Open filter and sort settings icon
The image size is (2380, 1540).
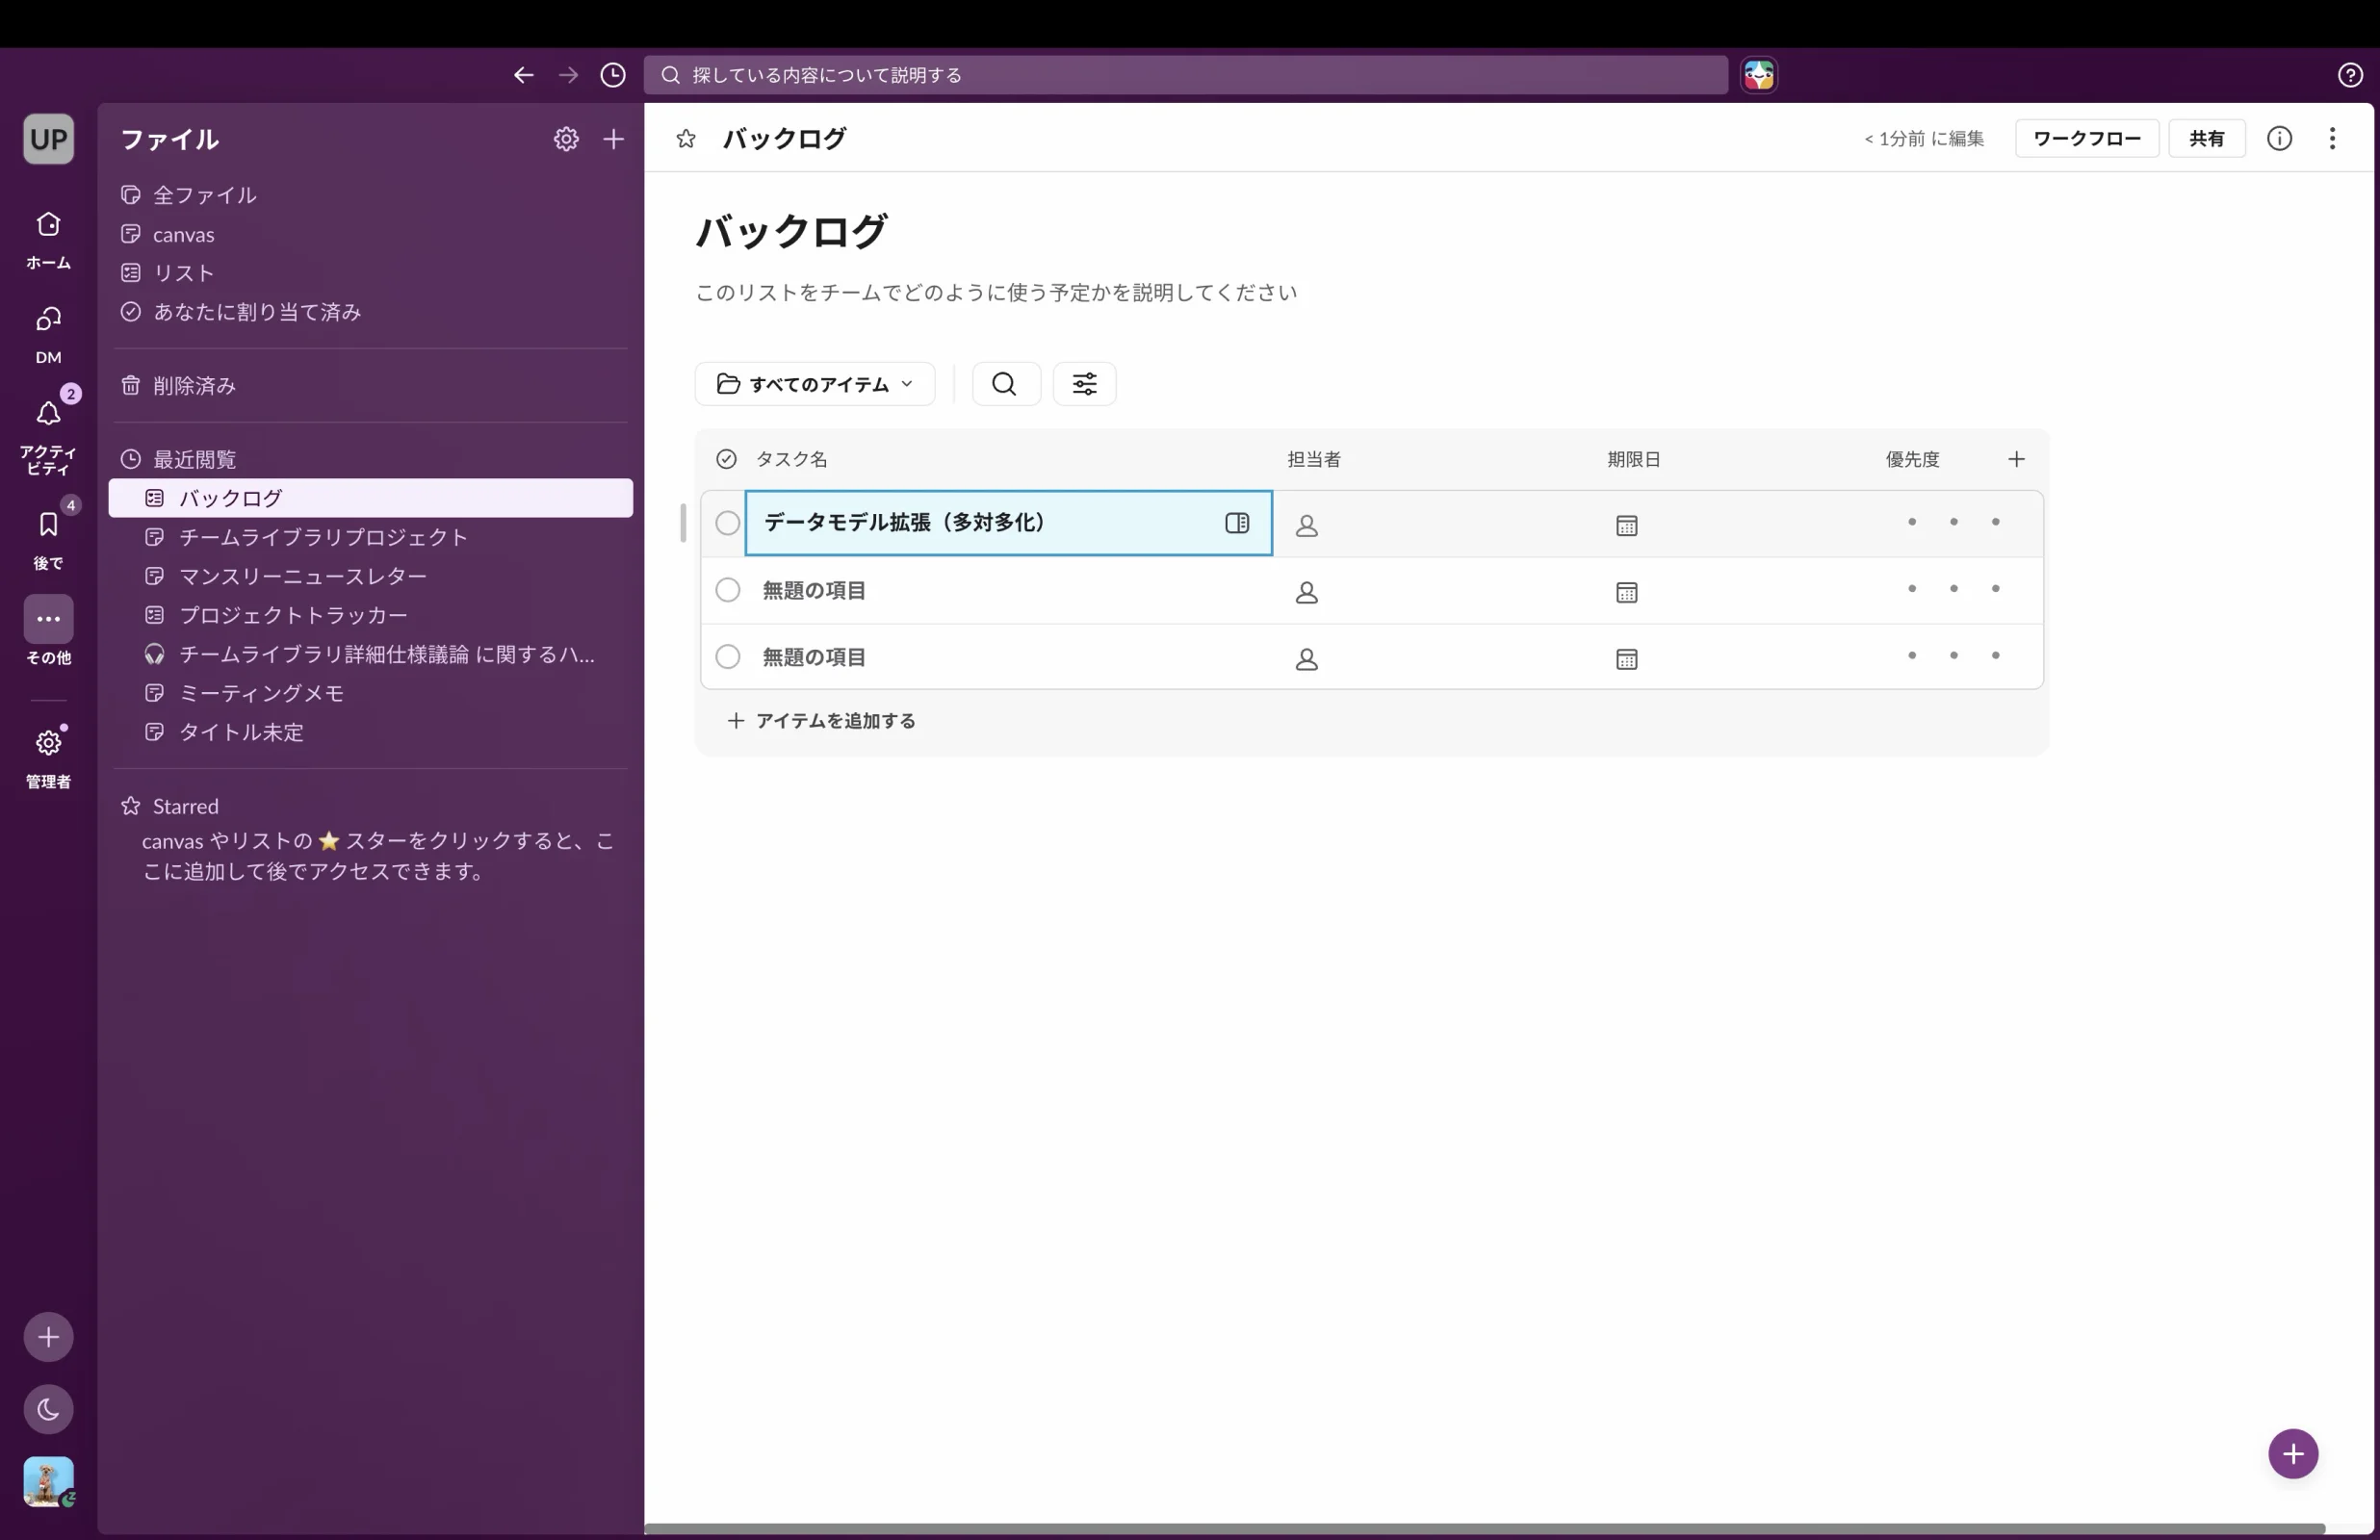coord(1084,384)
